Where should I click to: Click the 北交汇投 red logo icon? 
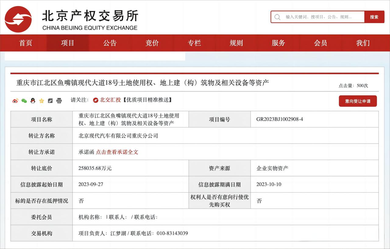96,100
